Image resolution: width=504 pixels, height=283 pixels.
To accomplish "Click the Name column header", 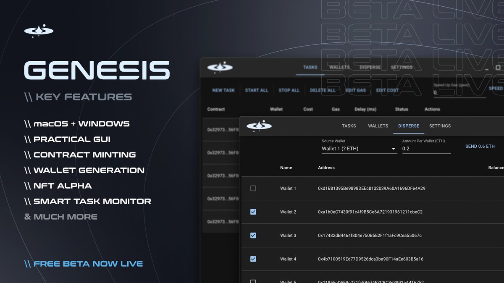I will click(x=286, y=168).
